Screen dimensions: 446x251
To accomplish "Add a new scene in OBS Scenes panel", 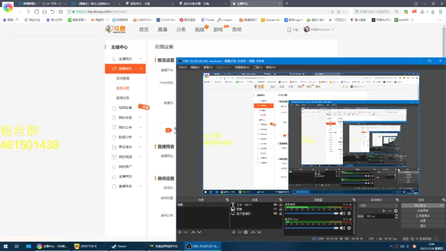I will click(x=180, y=232).
